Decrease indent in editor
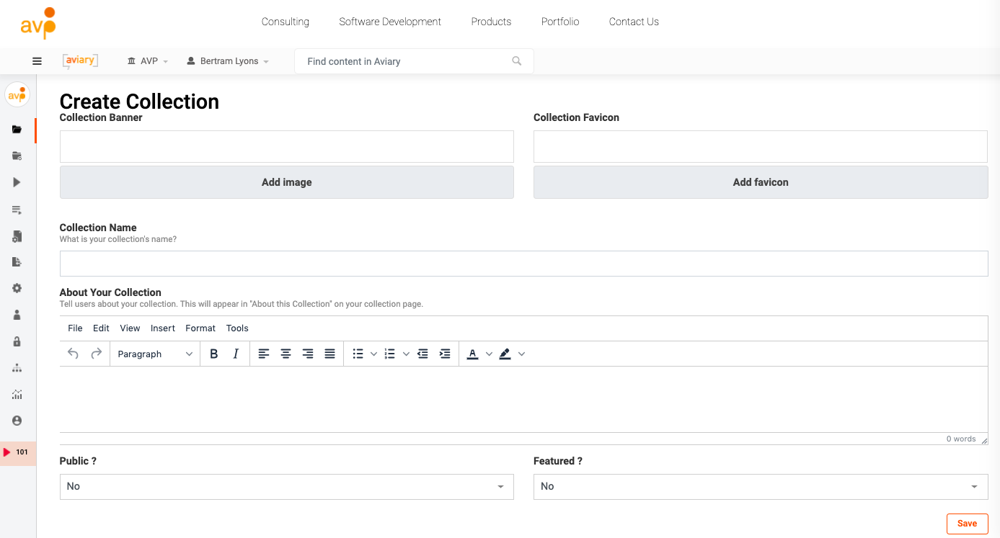1000x538 pixels. point(423,354)
